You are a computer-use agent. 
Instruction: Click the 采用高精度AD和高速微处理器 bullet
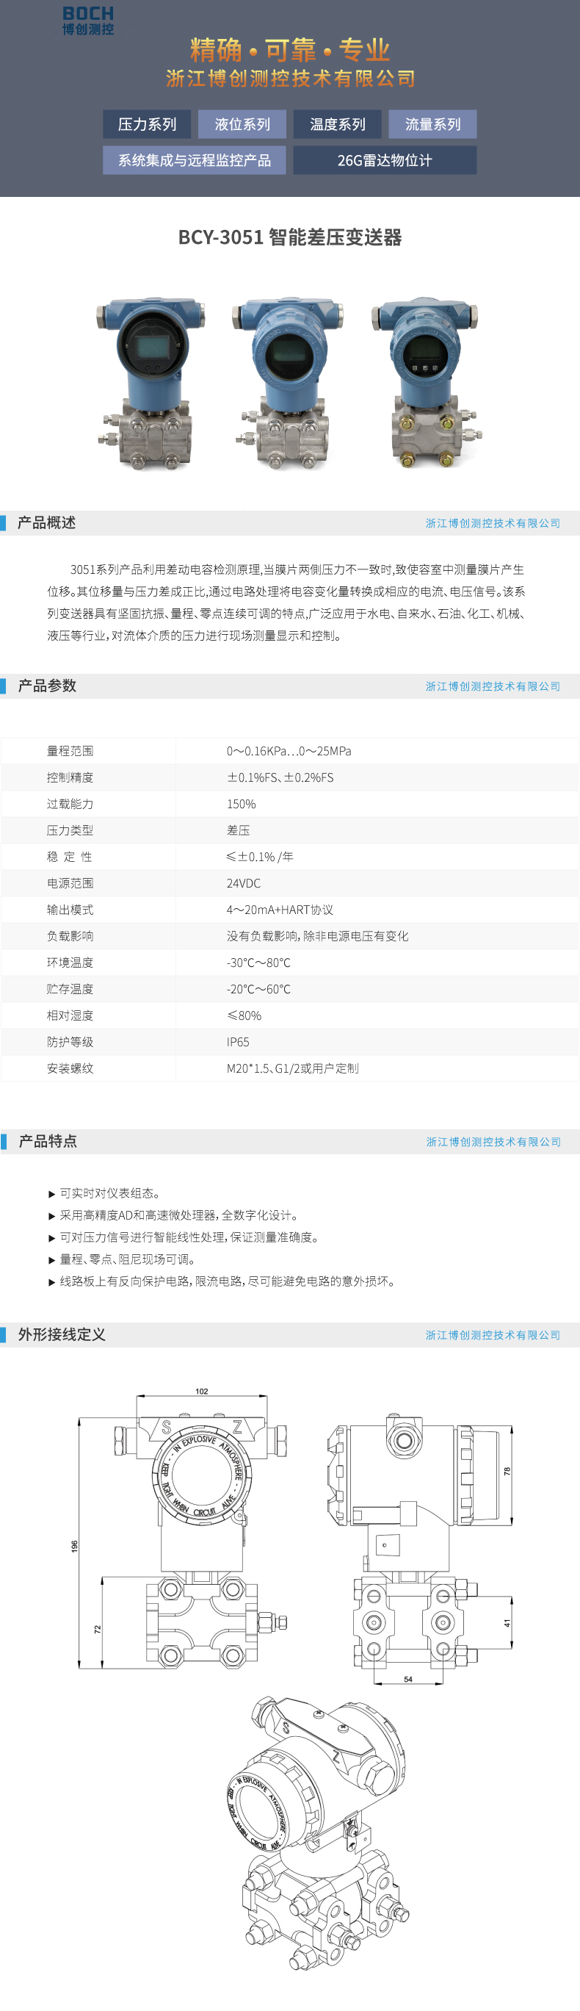[x=173, y=1215]
